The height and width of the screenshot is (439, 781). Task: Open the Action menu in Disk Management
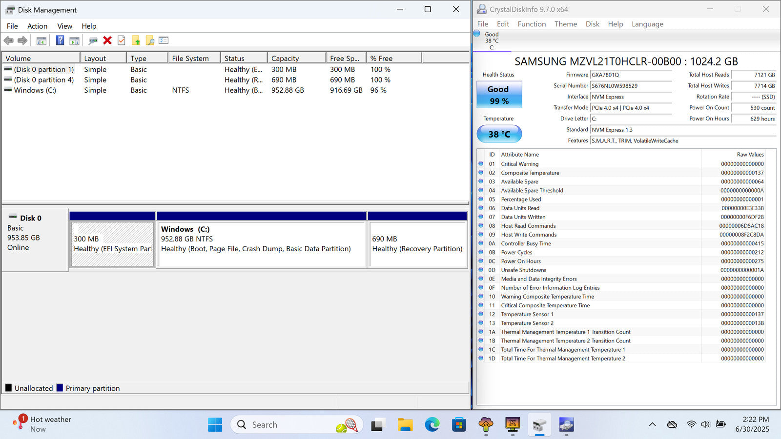coord(37,26)
